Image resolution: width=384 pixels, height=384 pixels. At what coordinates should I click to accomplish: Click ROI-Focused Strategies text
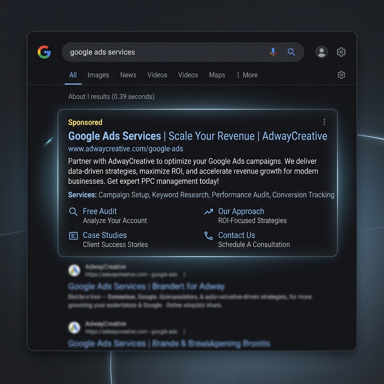252,220
